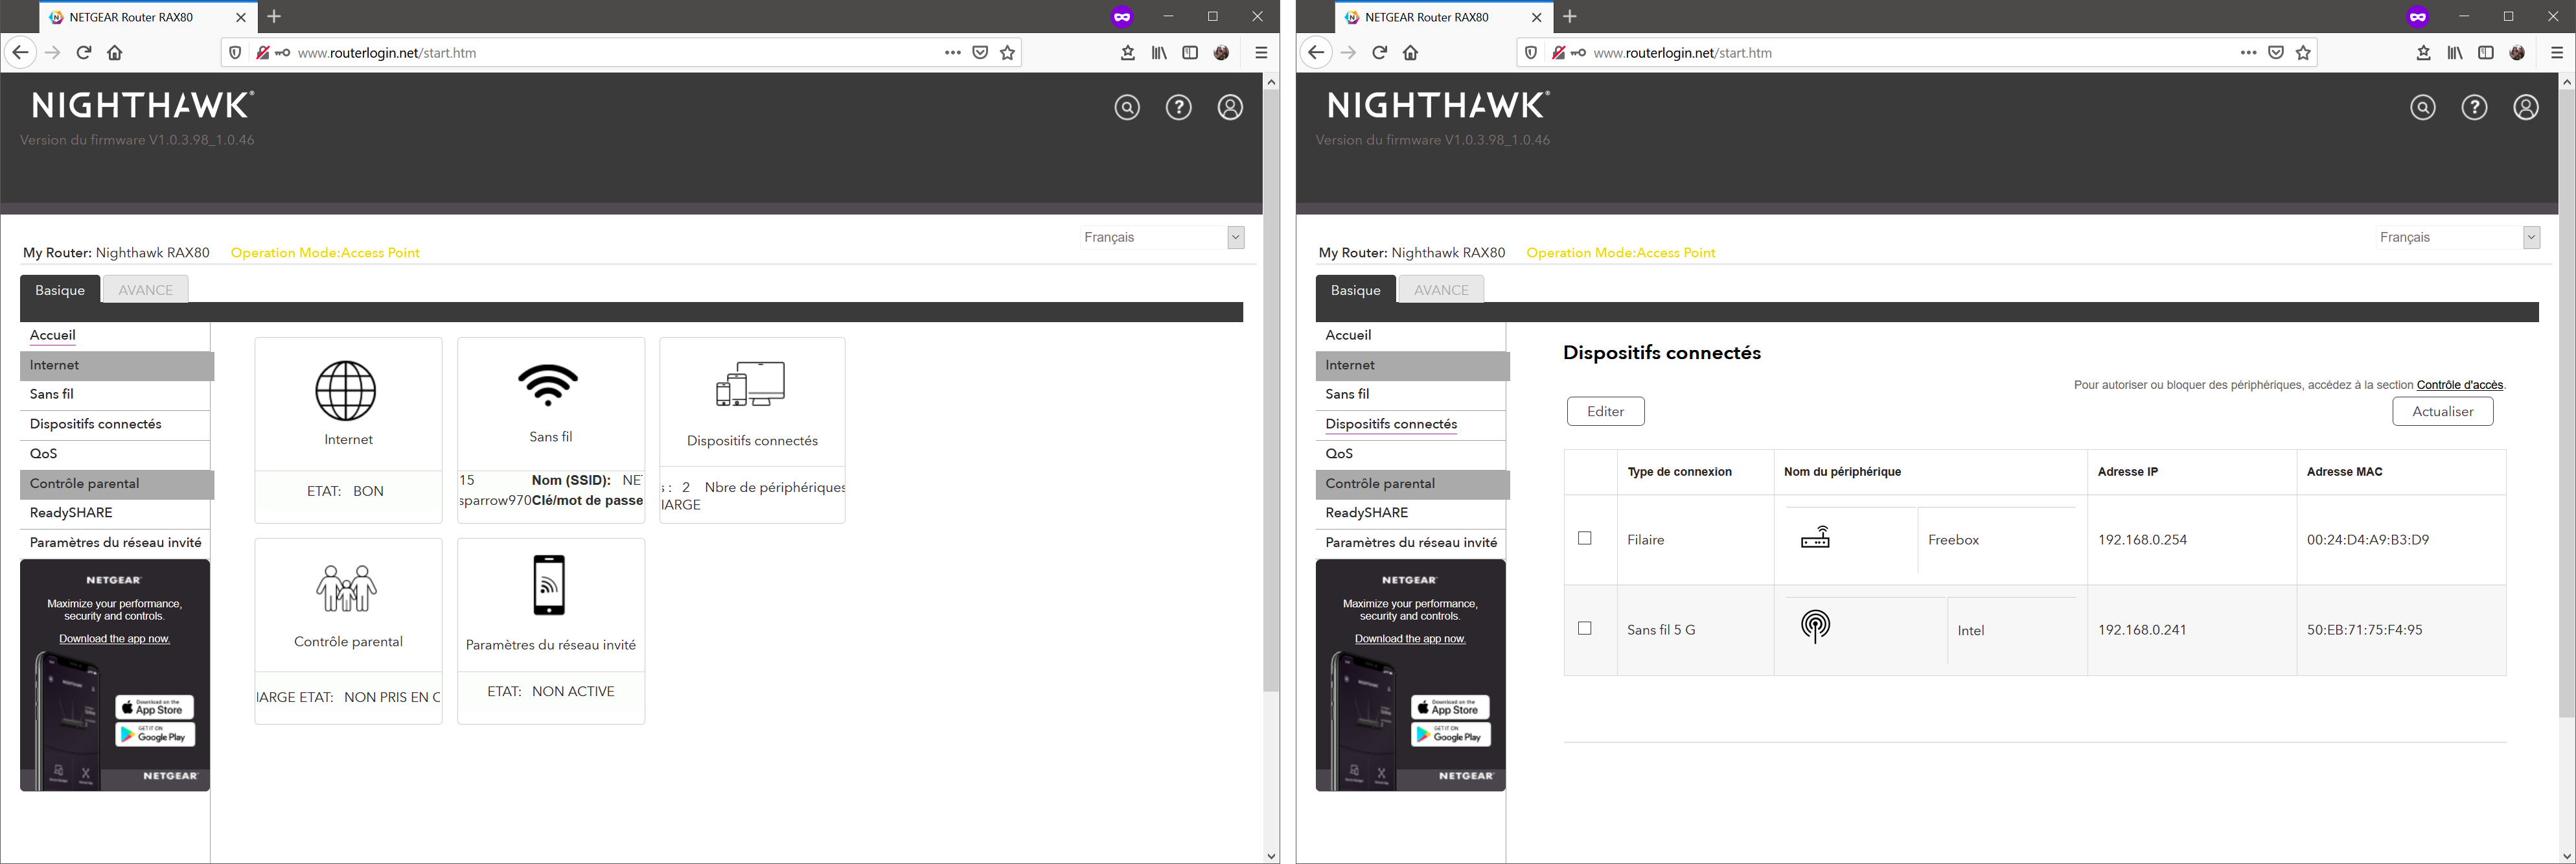
Task: Click the Nighthawk search icon in right window
Action: (2422, 107)
